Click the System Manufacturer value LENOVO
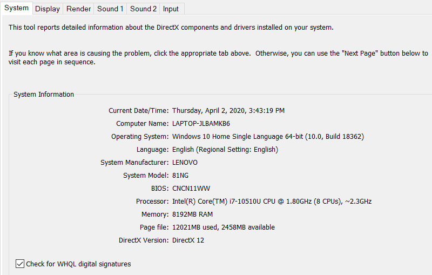 [x=185, y=163]
